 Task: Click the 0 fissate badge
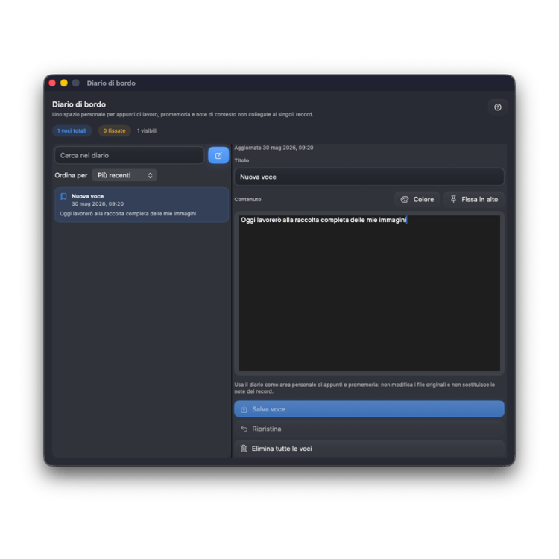pos(115,131)
